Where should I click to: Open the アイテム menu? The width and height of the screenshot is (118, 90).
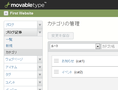tap(21, 67)
